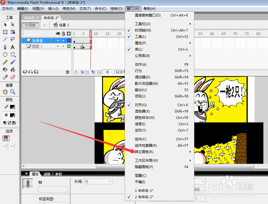Select the Pen tool
This screenshot has height=204, width=268.
tap(5, 47)
